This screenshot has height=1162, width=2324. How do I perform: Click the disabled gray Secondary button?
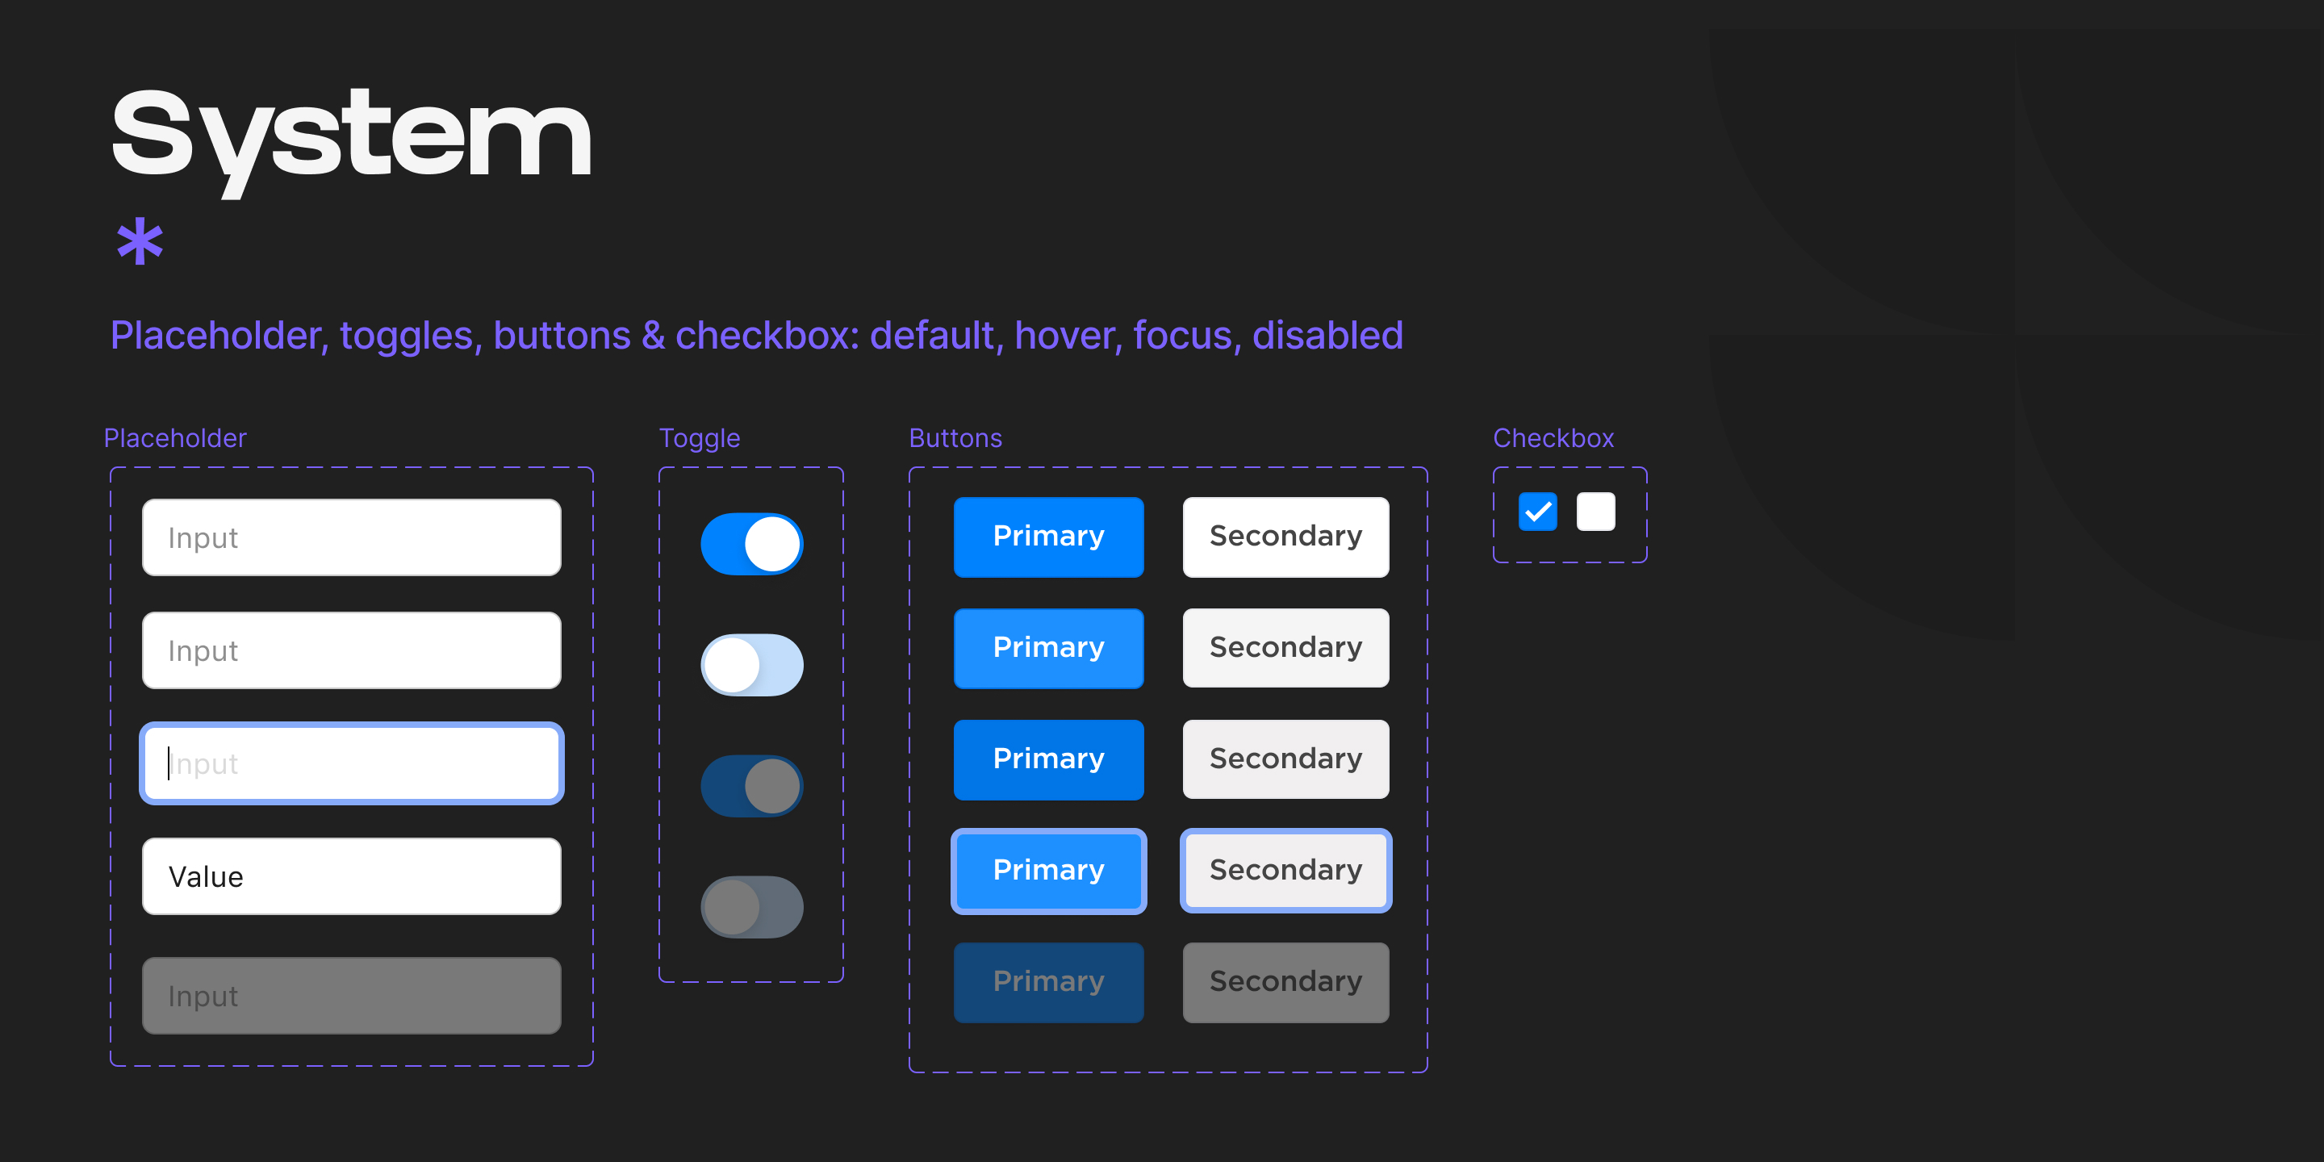click(1285, 983)
